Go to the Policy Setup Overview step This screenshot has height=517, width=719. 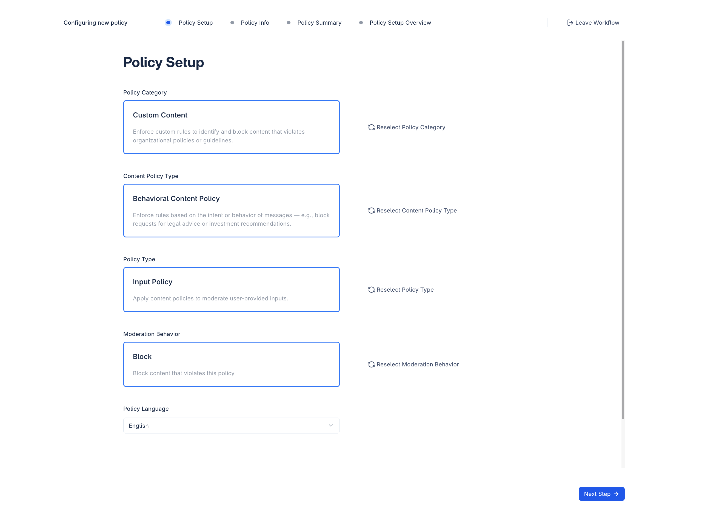[400, 22]
